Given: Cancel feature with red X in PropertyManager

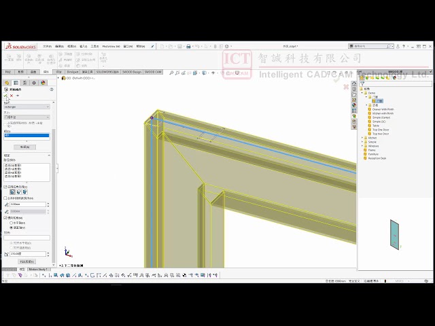Looking at the screenshot, I should click(12, 96).
